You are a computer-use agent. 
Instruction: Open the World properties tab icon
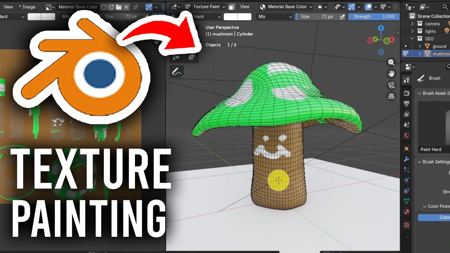406,135
